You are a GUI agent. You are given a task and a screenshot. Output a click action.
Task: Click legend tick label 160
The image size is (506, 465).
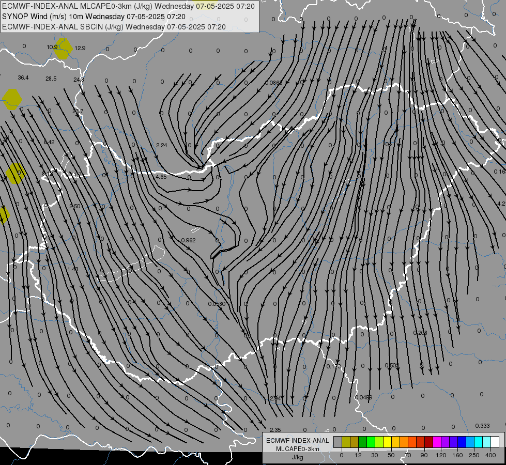[457, 455]
